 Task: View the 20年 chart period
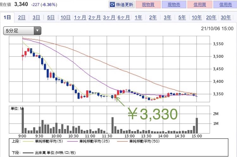point(211,17)
